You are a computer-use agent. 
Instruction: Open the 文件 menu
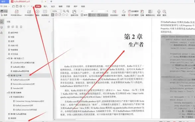(5, 6)
